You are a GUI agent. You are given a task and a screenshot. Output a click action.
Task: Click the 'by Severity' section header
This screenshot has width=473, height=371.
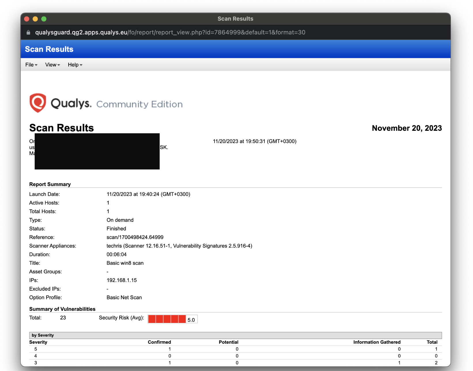43,335
